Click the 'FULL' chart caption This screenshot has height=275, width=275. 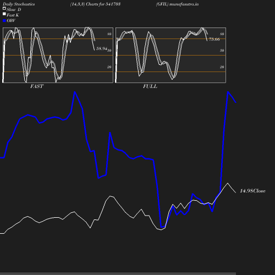coord(150,86)
